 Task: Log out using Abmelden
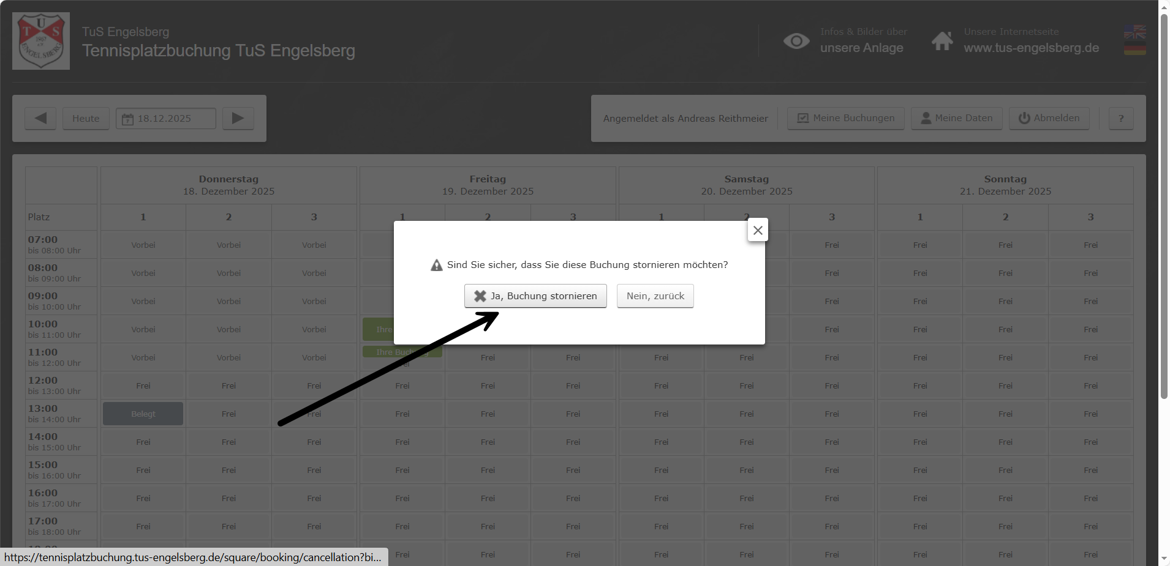pos(1049,118)
